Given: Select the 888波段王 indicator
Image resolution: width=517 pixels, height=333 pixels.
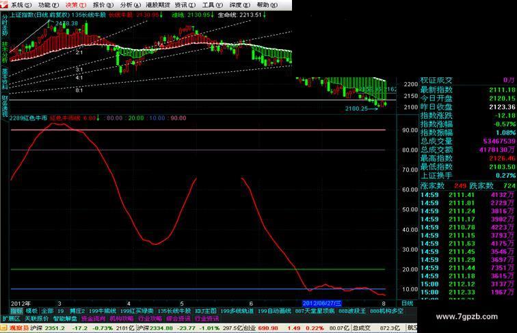Looking at the screenshot, I should pos(352,311).
